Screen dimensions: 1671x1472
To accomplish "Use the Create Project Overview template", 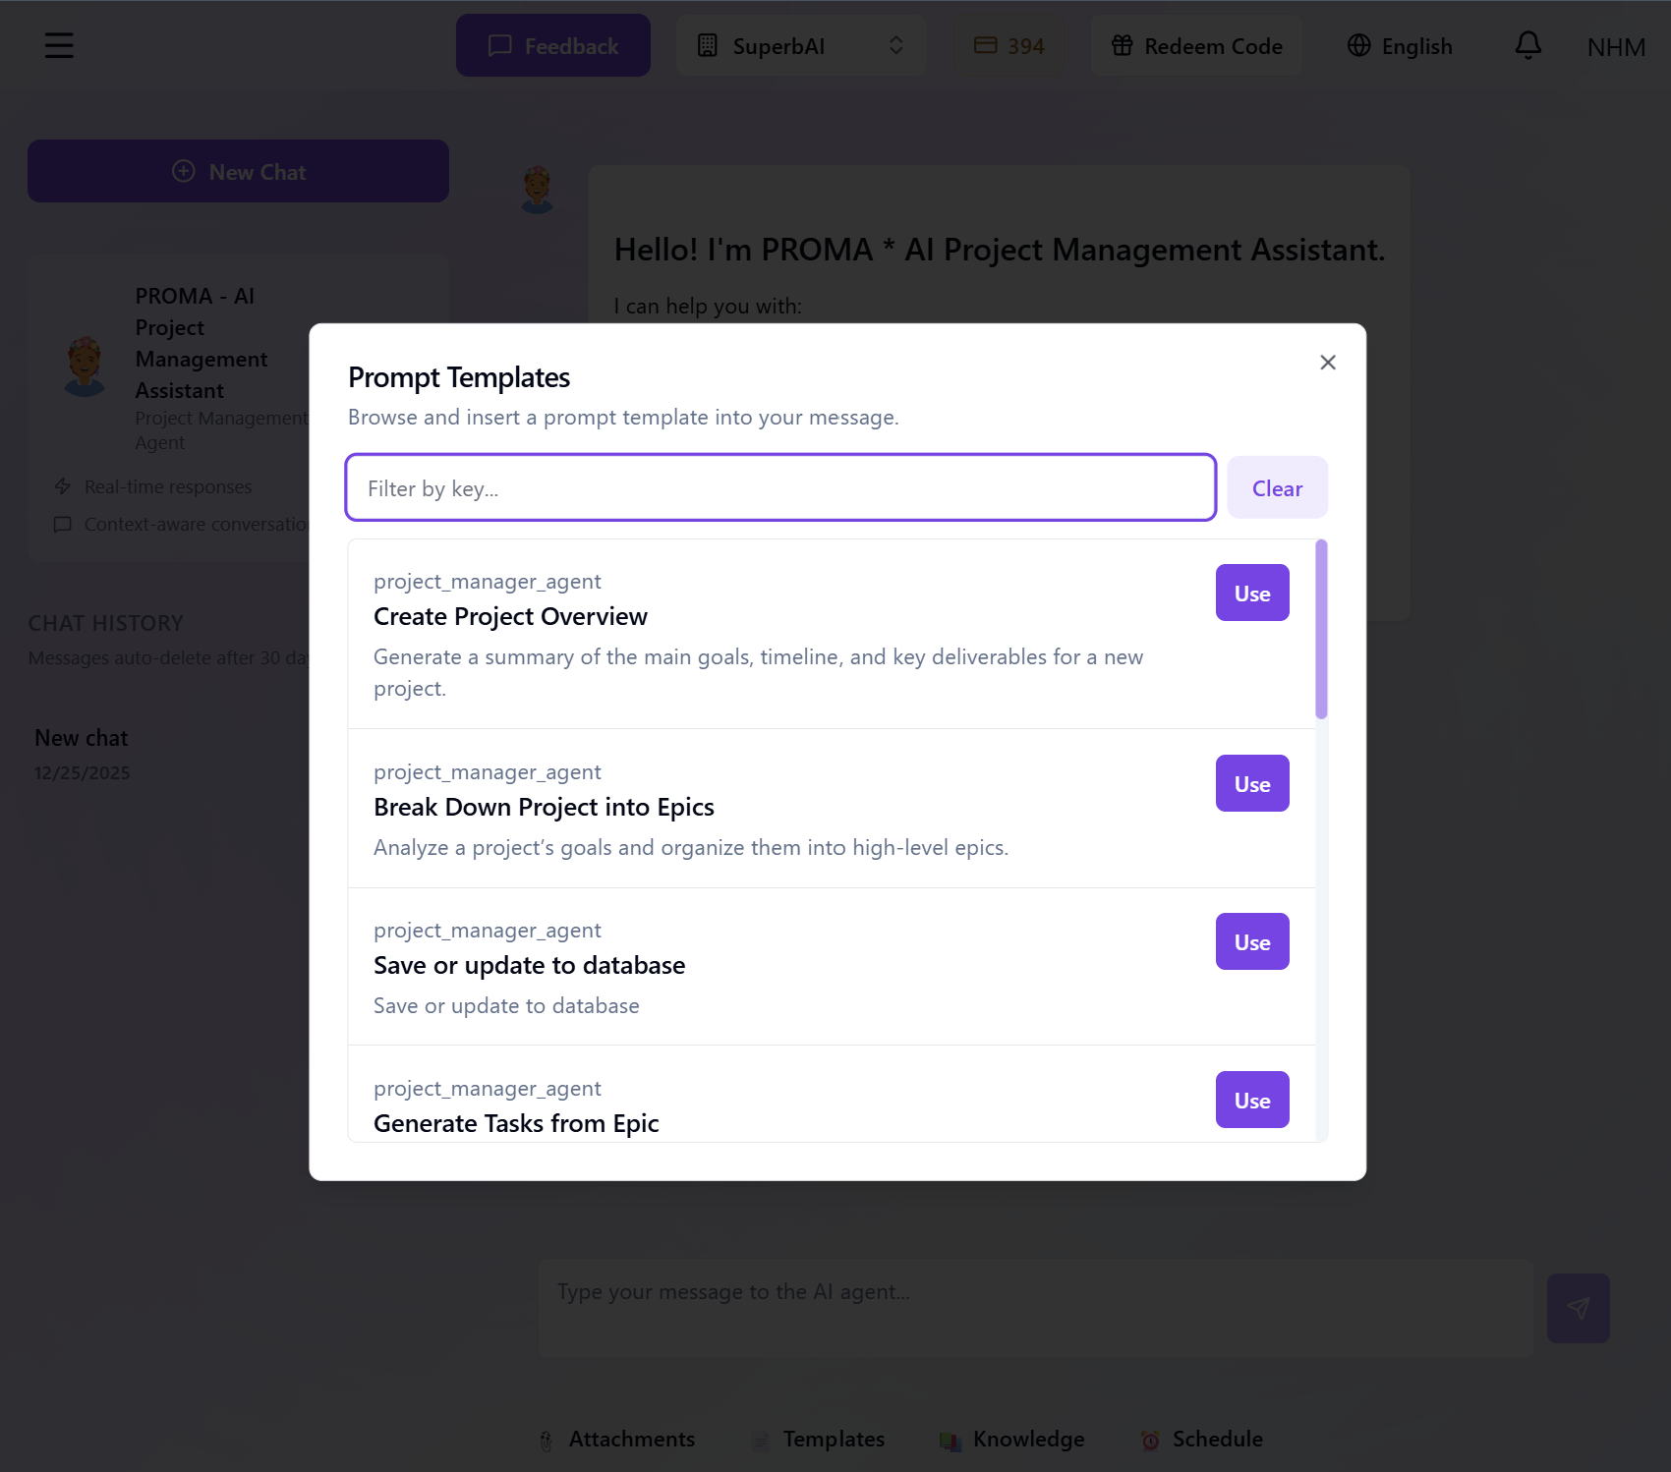I will [1251, 593].
